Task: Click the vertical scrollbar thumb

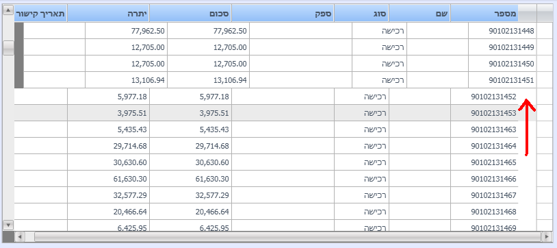Action: click(8, 48)
